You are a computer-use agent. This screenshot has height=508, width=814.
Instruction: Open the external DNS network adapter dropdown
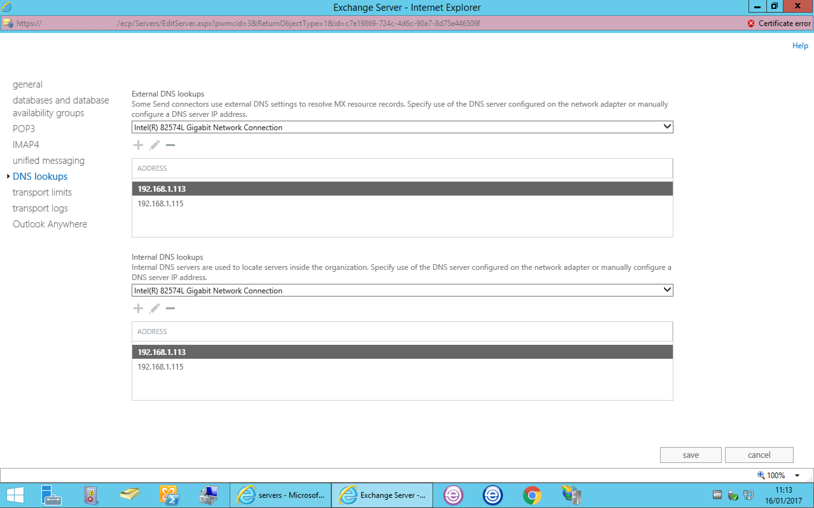[x=667, y=127]
